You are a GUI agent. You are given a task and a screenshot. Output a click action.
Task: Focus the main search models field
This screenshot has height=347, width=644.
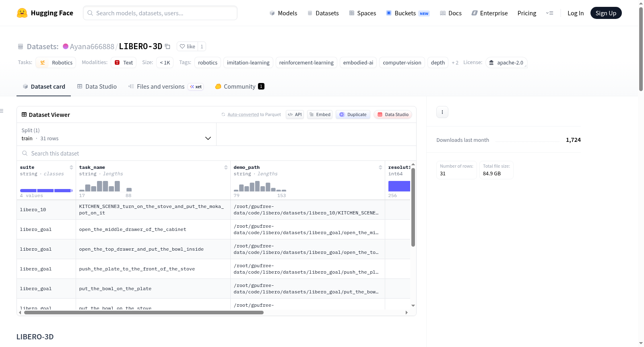pyautogui.click(x=160, y=13)
